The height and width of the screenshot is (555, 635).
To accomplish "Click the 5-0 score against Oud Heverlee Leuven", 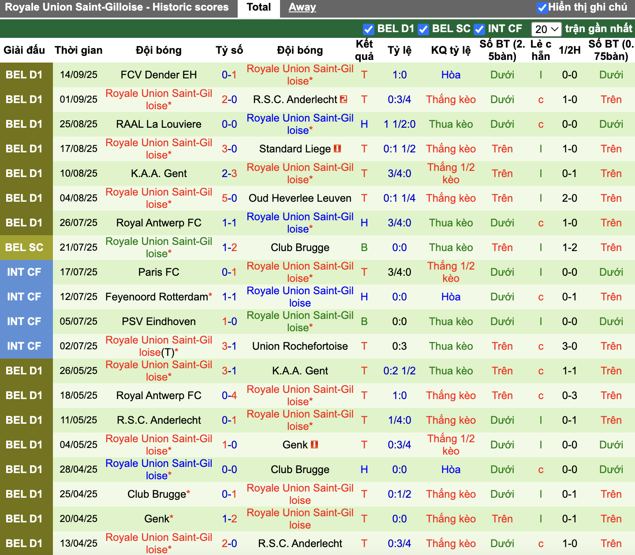I will (229, 198).
